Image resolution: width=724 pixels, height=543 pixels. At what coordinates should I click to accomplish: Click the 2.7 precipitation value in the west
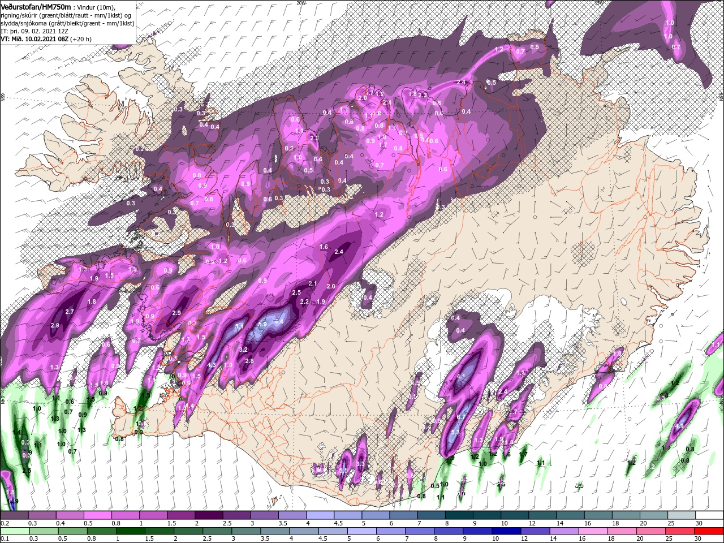pyautogui.click(x=70, y=312)
